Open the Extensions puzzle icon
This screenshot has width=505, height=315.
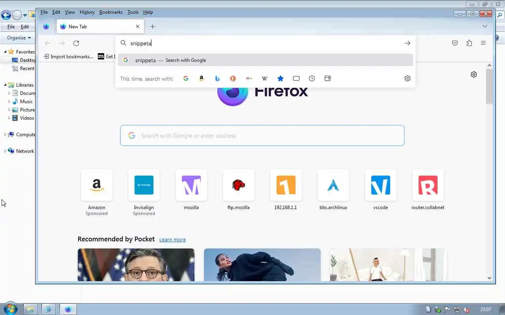pos(469,43)
